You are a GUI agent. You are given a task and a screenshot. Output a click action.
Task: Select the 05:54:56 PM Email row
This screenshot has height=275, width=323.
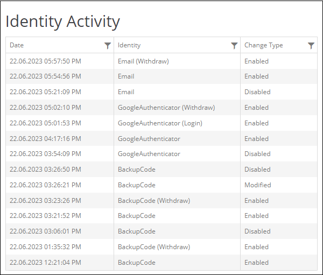(x=161, y=76)
